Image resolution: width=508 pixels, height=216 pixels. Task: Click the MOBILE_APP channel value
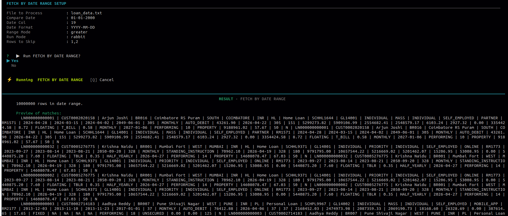(x=486, y=204)
